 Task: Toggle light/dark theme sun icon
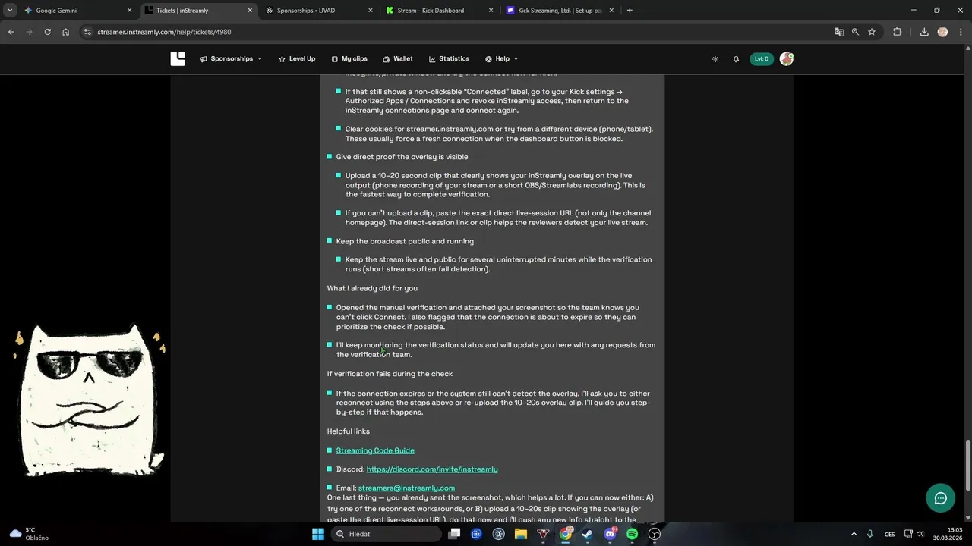(715, 59)
